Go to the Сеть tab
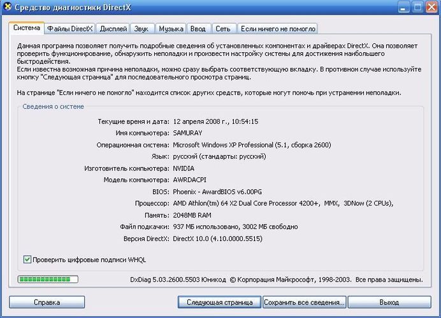Viewport: 441px width, 318px height. click(x=223, y=29)
